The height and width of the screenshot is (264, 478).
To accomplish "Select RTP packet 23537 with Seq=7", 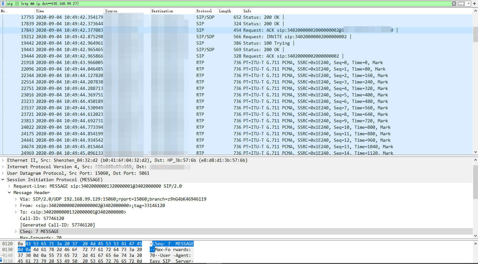I will pos(236,108).
